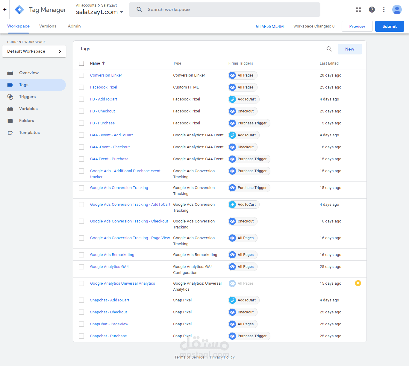Click the Folders sidebar icon
Viewport: 409px width, 366px height.
tap(10, 121)
